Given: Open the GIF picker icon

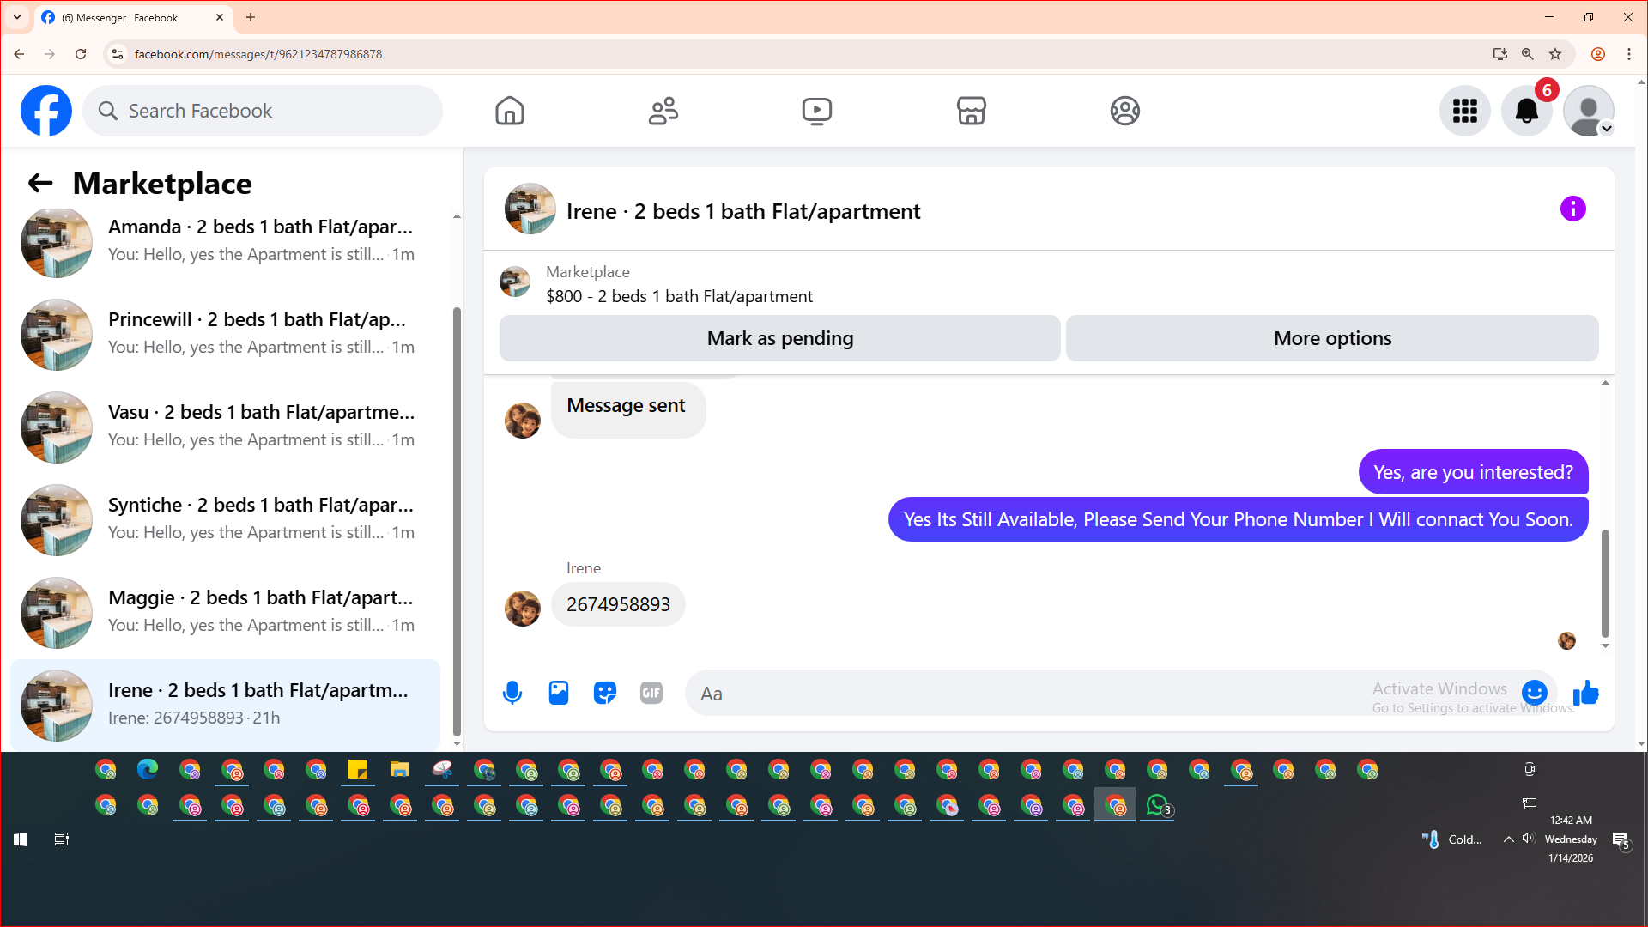Looking at the screenshot, I should (651, 693).
